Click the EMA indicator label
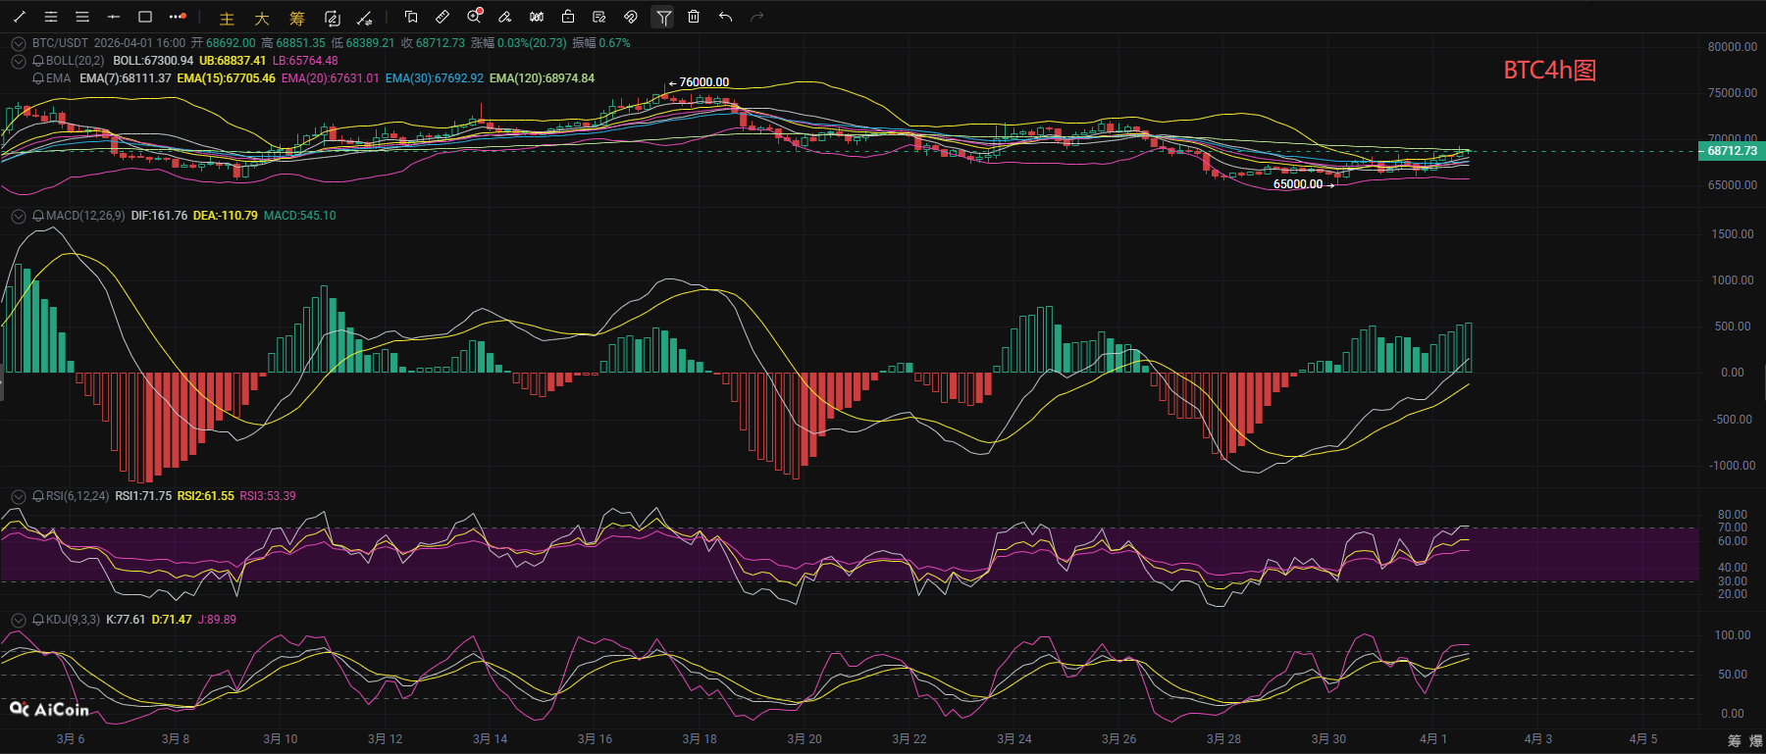 coord(58,78)
